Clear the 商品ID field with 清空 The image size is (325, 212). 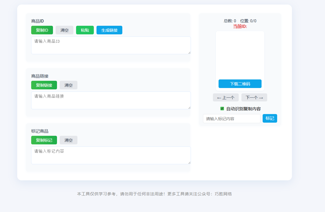(64, 30)
